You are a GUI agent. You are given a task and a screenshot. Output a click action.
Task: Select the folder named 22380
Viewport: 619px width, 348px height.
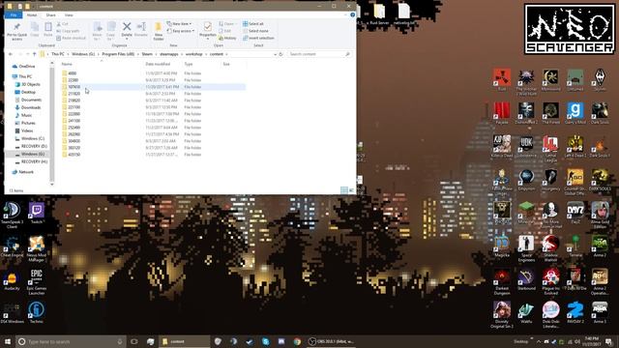(x=74, y=80)
